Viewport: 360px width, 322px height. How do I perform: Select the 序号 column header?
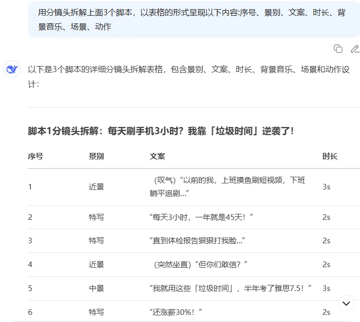(x=36, y=156)
